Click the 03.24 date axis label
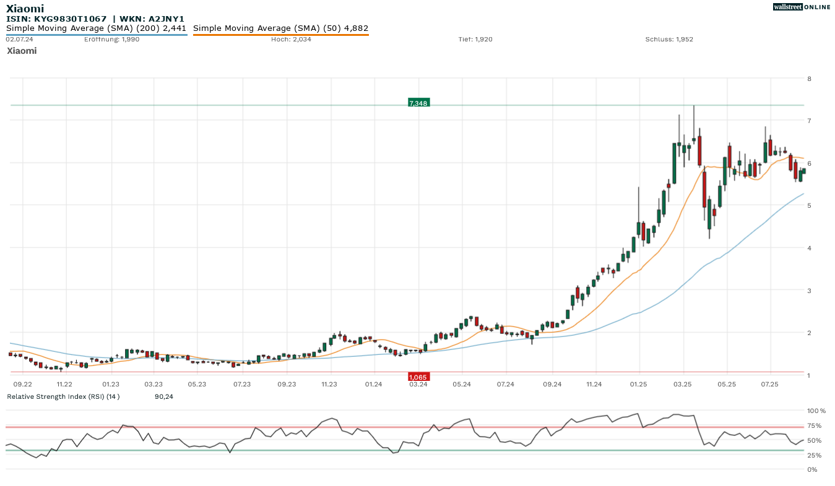The width and height of the screenshot is (835, 486). tap(418, 384)
